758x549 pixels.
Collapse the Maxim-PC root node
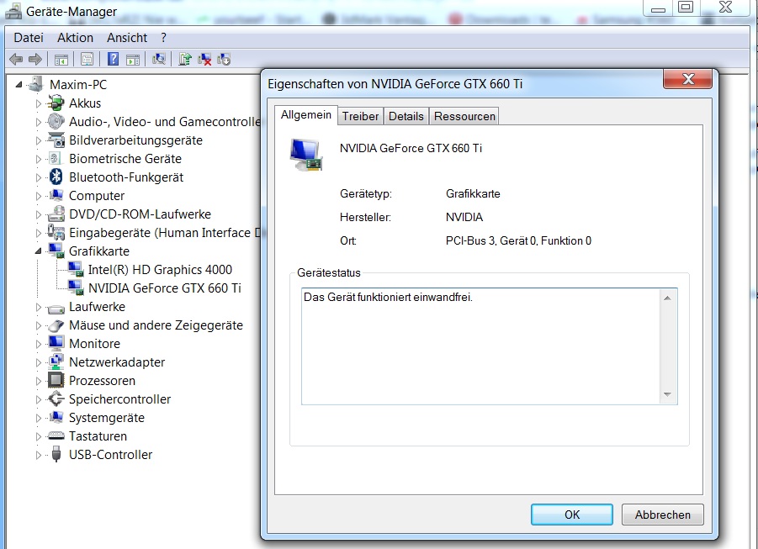19,85
